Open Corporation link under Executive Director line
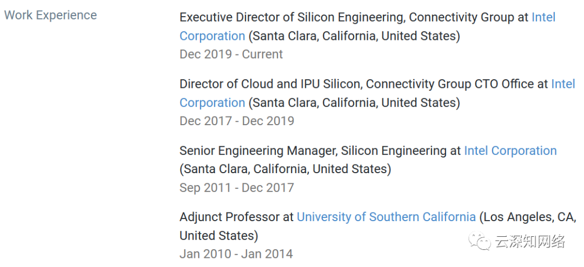This screenshot has height=267, width=584. pyautogui.click(x=213, y=36)
